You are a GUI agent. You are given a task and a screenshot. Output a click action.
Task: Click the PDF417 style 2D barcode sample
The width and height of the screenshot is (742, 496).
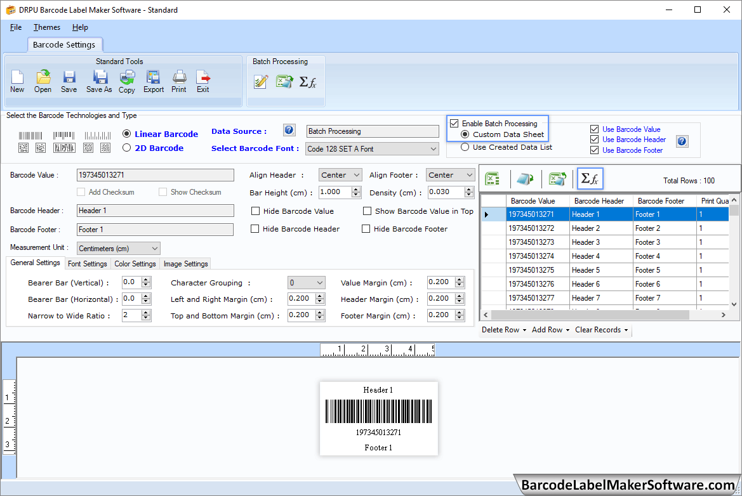[64, 148]
